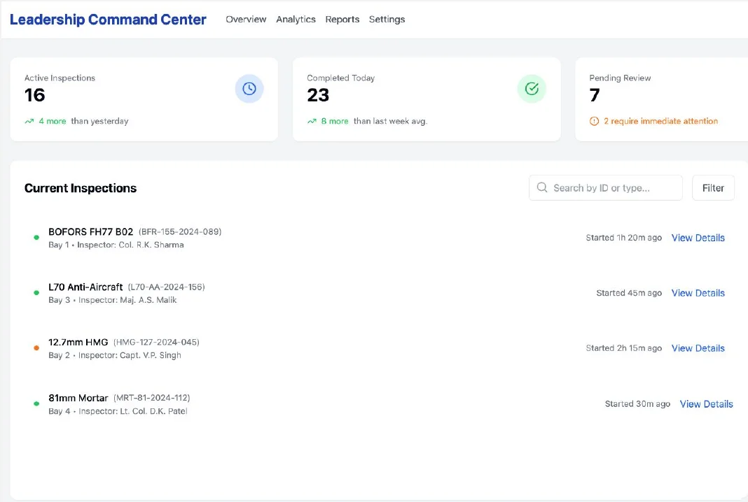Image resolution: width=748 pixels, height=502 pixels.
Task: Click the green status dot beside 81mm Mortar
Action: (x=36, y=403)
